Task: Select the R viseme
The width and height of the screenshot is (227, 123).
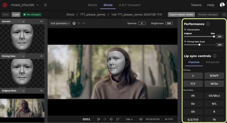Action: (214, 112)
